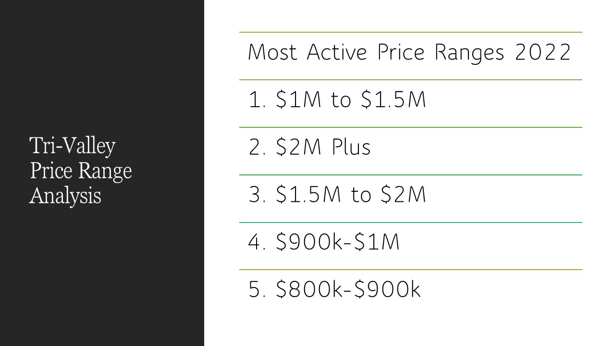Click the $900k amount in item five
This screenshot has width=615, height=346.
(387, 289)
